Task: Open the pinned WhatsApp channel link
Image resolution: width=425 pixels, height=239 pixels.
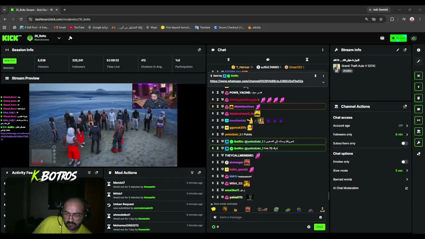Action: (256, 81)
